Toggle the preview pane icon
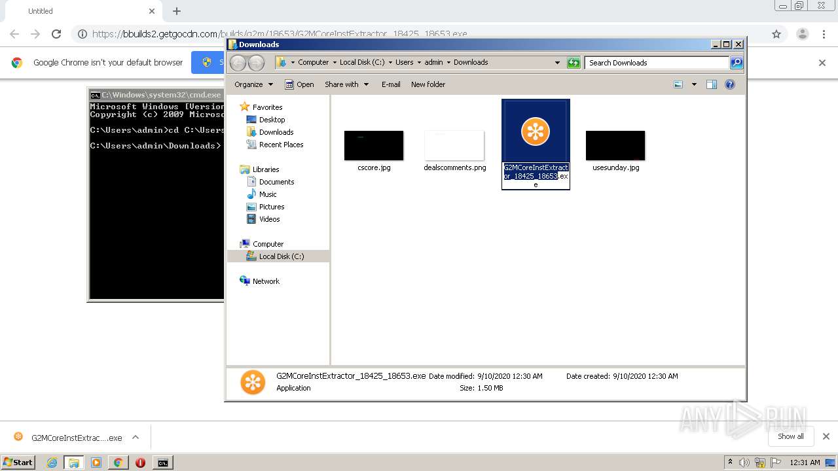The width and height of the screenshot is (838, 471). click(x=712, y=84)
